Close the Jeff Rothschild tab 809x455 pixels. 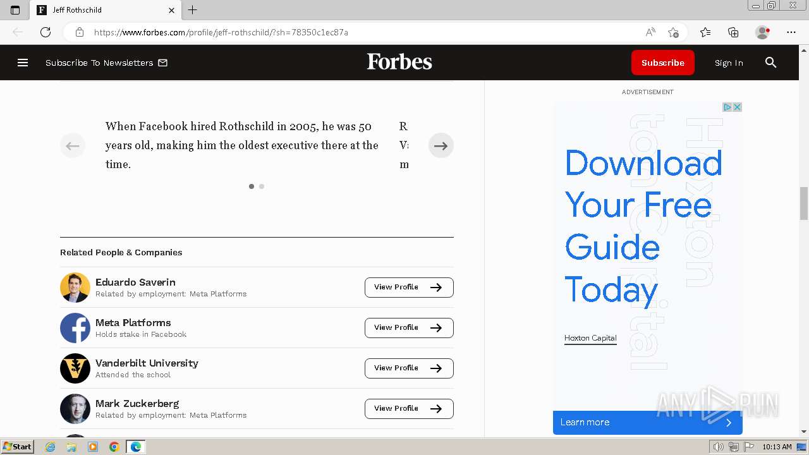tap(171, 10)
